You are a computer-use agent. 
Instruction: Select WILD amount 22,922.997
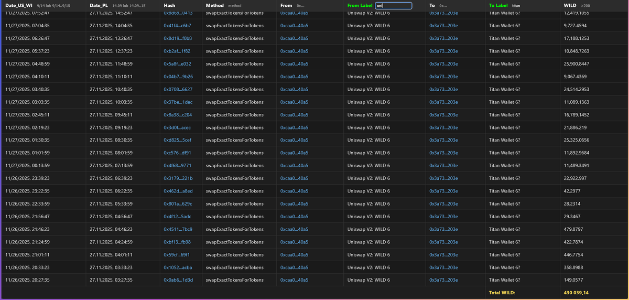(574, 178)
